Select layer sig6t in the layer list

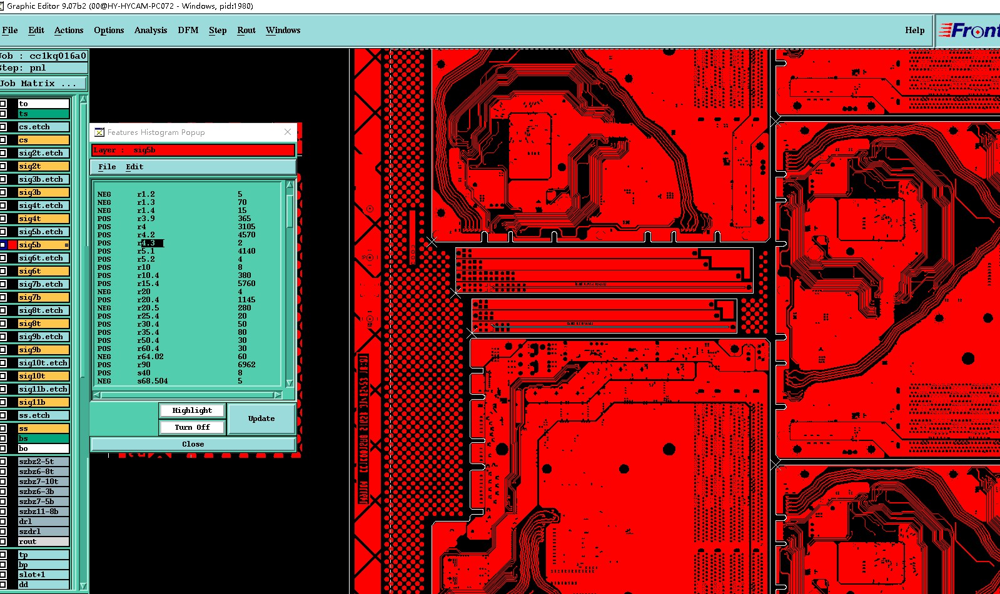43,271
